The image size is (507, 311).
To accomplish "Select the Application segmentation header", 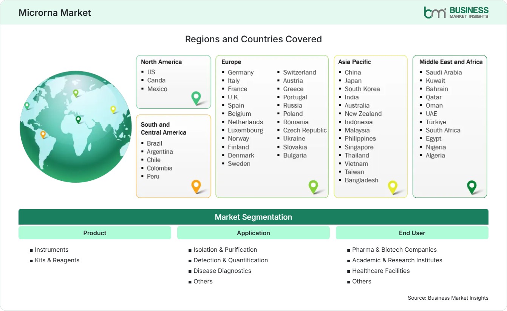I will pyautogui.click(x=253, y=233).
